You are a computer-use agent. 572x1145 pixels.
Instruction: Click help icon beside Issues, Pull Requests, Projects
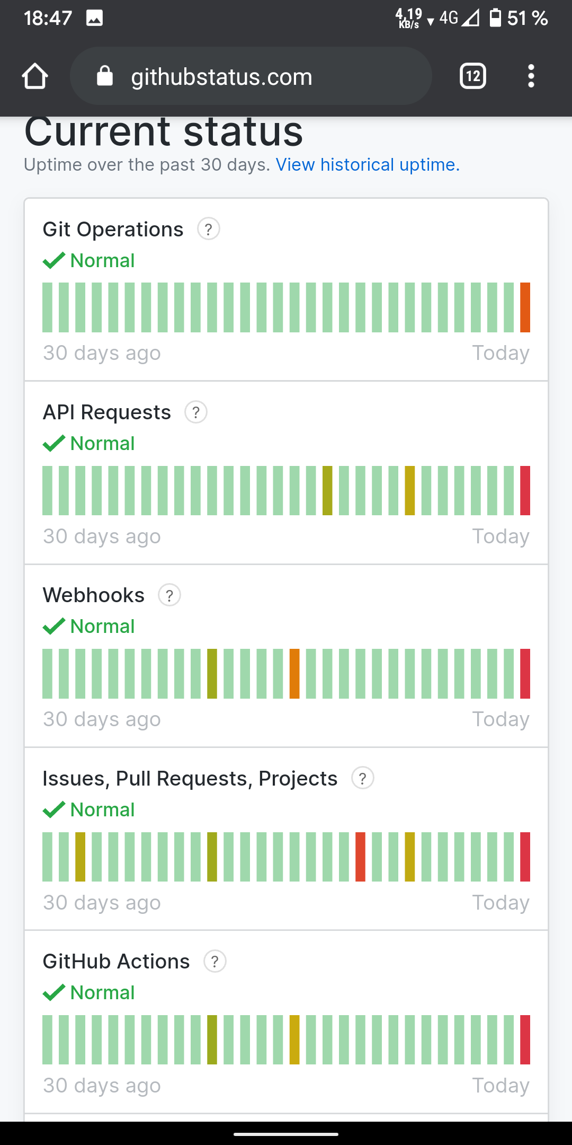363,778
